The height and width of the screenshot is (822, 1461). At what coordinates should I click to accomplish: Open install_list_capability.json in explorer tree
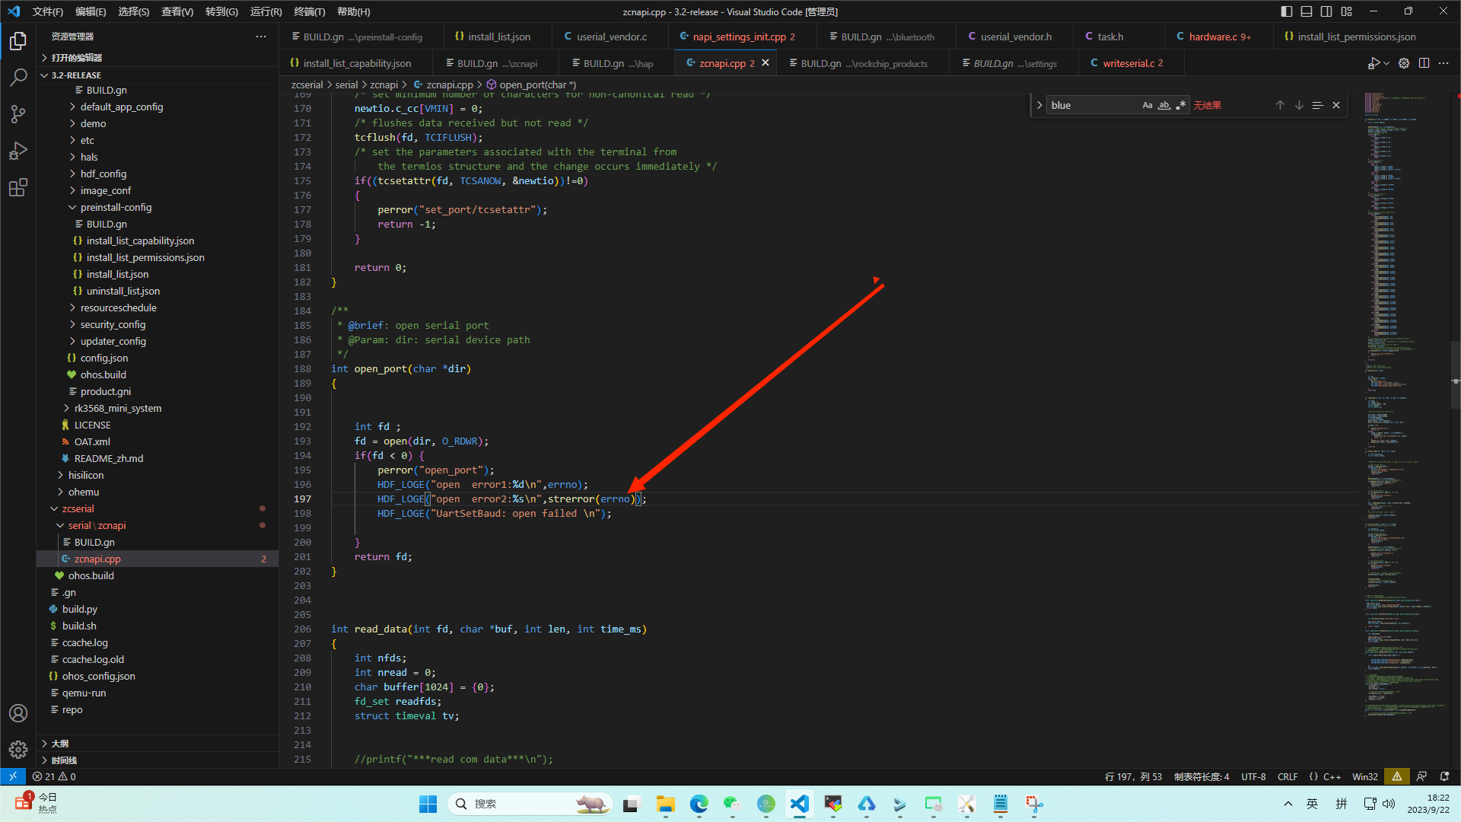point(140,241)
